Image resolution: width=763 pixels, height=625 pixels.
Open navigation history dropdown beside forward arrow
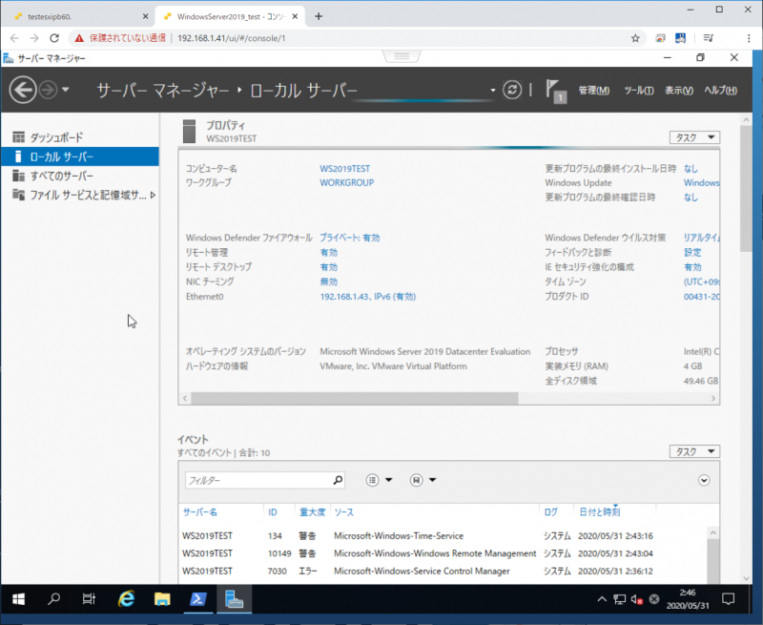(66, 90)
